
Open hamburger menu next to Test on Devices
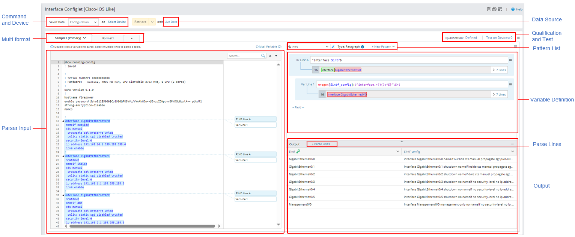point(518,38)
